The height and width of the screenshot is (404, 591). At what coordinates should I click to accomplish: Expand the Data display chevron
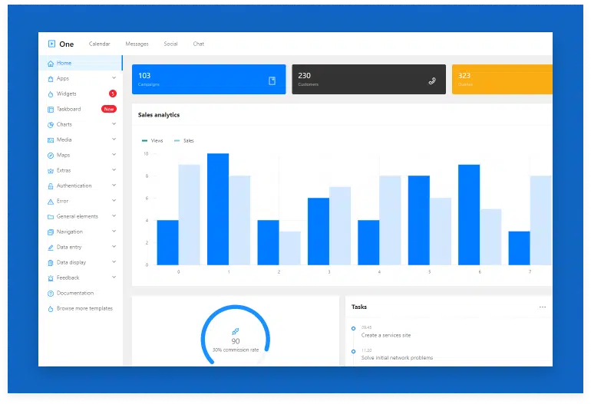(x=114, y=262)
